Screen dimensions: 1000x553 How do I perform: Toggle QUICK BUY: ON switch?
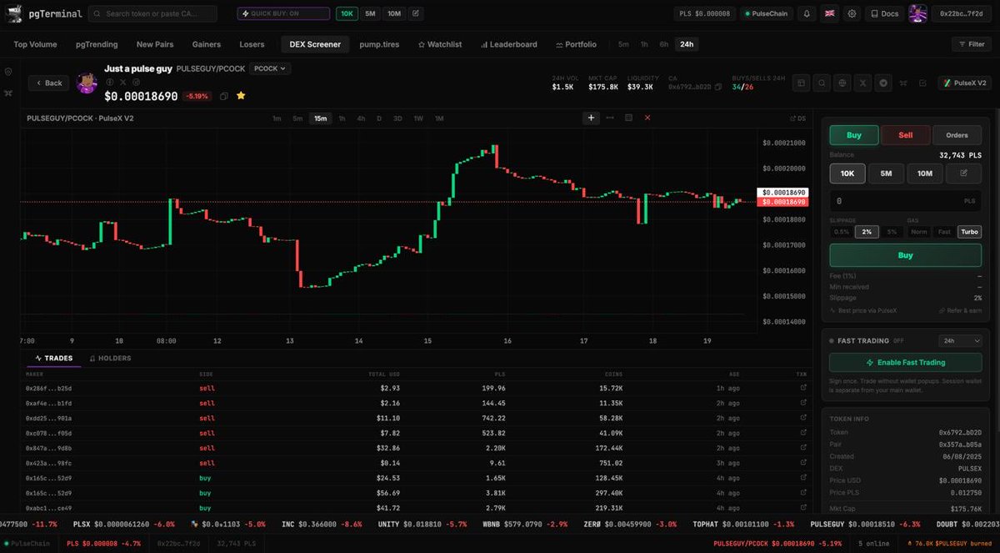283,13
